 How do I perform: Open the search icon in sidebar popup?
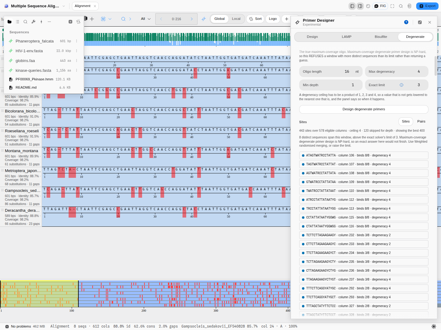tap(25, 22)
